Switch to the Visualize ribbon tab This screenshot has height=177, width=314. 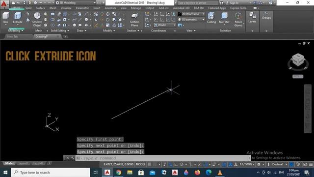(x=66, y=8)
